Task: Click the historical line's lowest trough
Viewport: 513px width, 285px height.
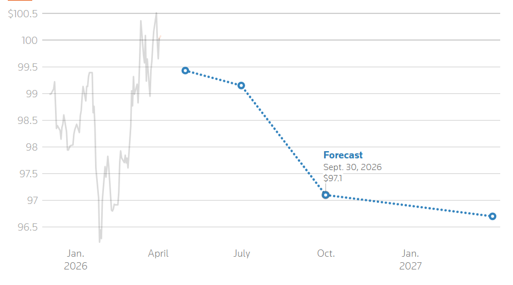Action: click(99, 242)
